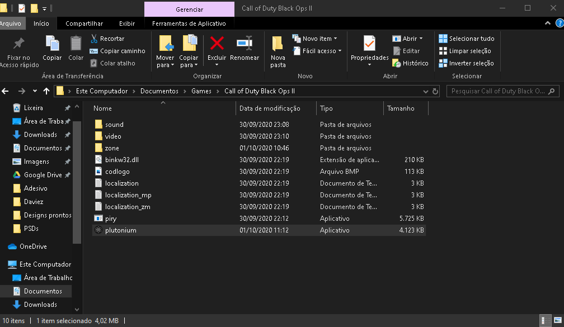Switch to the Início ribbon tab
This screenshot has width=564, height=327.
(x=41, y=23)
